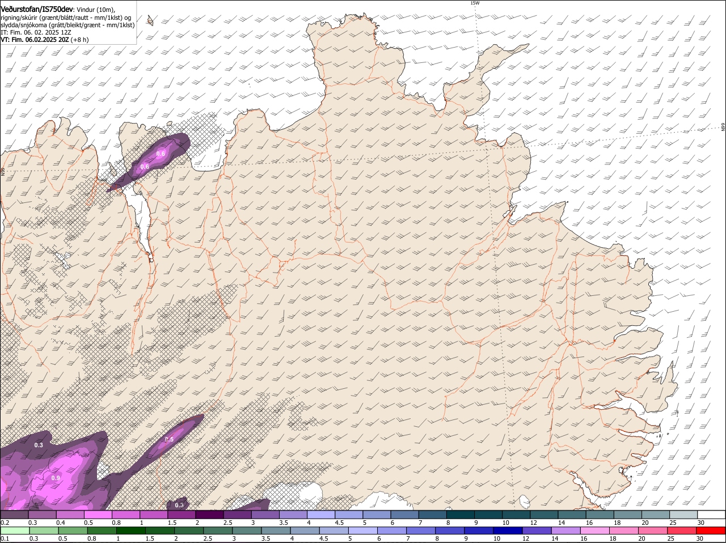Pick the lilac 14–16 rain legend swatch

coord(567,531)
